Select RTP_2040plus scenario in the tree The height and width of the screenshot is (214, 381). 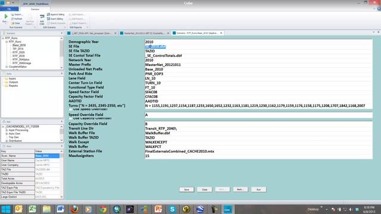[x=21, y=59]
